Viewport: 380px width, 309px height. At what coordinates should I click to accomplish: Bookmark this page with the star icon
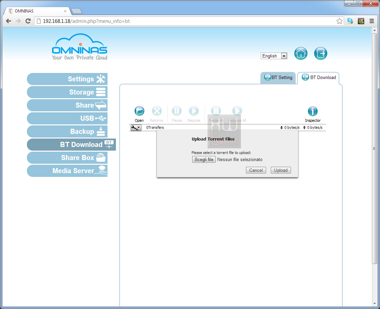pos(339,21)
